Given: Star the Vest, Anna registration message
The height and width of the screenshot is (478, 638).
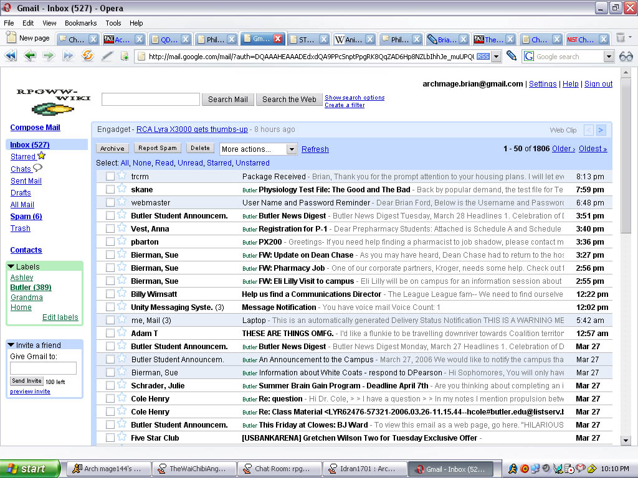Looking at the screenshot, I should click(121, 228).
